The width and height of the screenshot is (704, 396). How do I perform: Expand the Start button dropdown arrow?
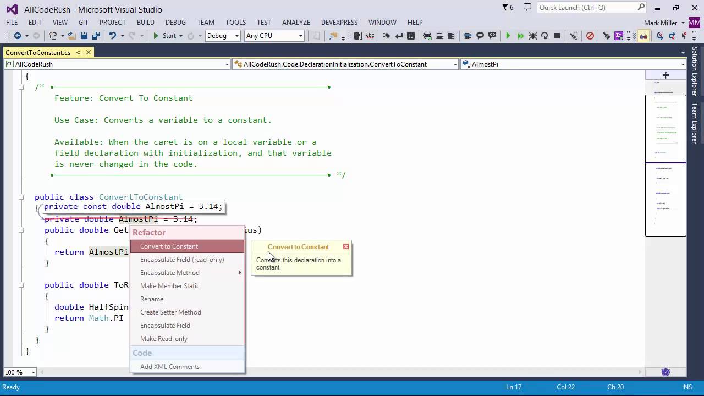pyautogui.click(x=180, y=36)
